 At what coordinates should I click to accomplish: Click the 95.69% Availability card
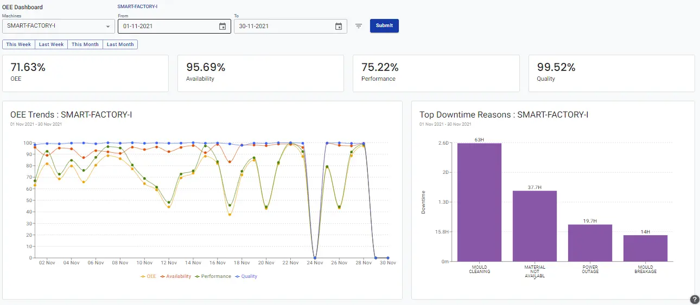tap(260, 73)
